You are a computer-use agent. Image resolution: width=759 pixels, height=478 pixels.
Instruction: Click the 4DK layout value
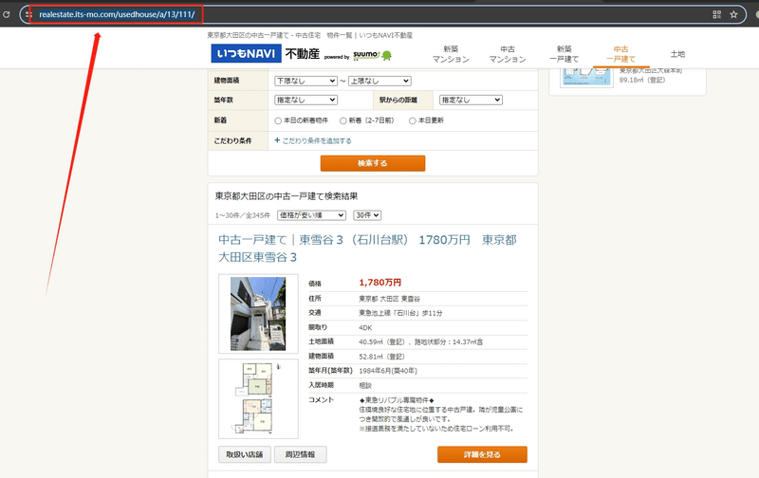pyautogui.click(x=365, y=327)
